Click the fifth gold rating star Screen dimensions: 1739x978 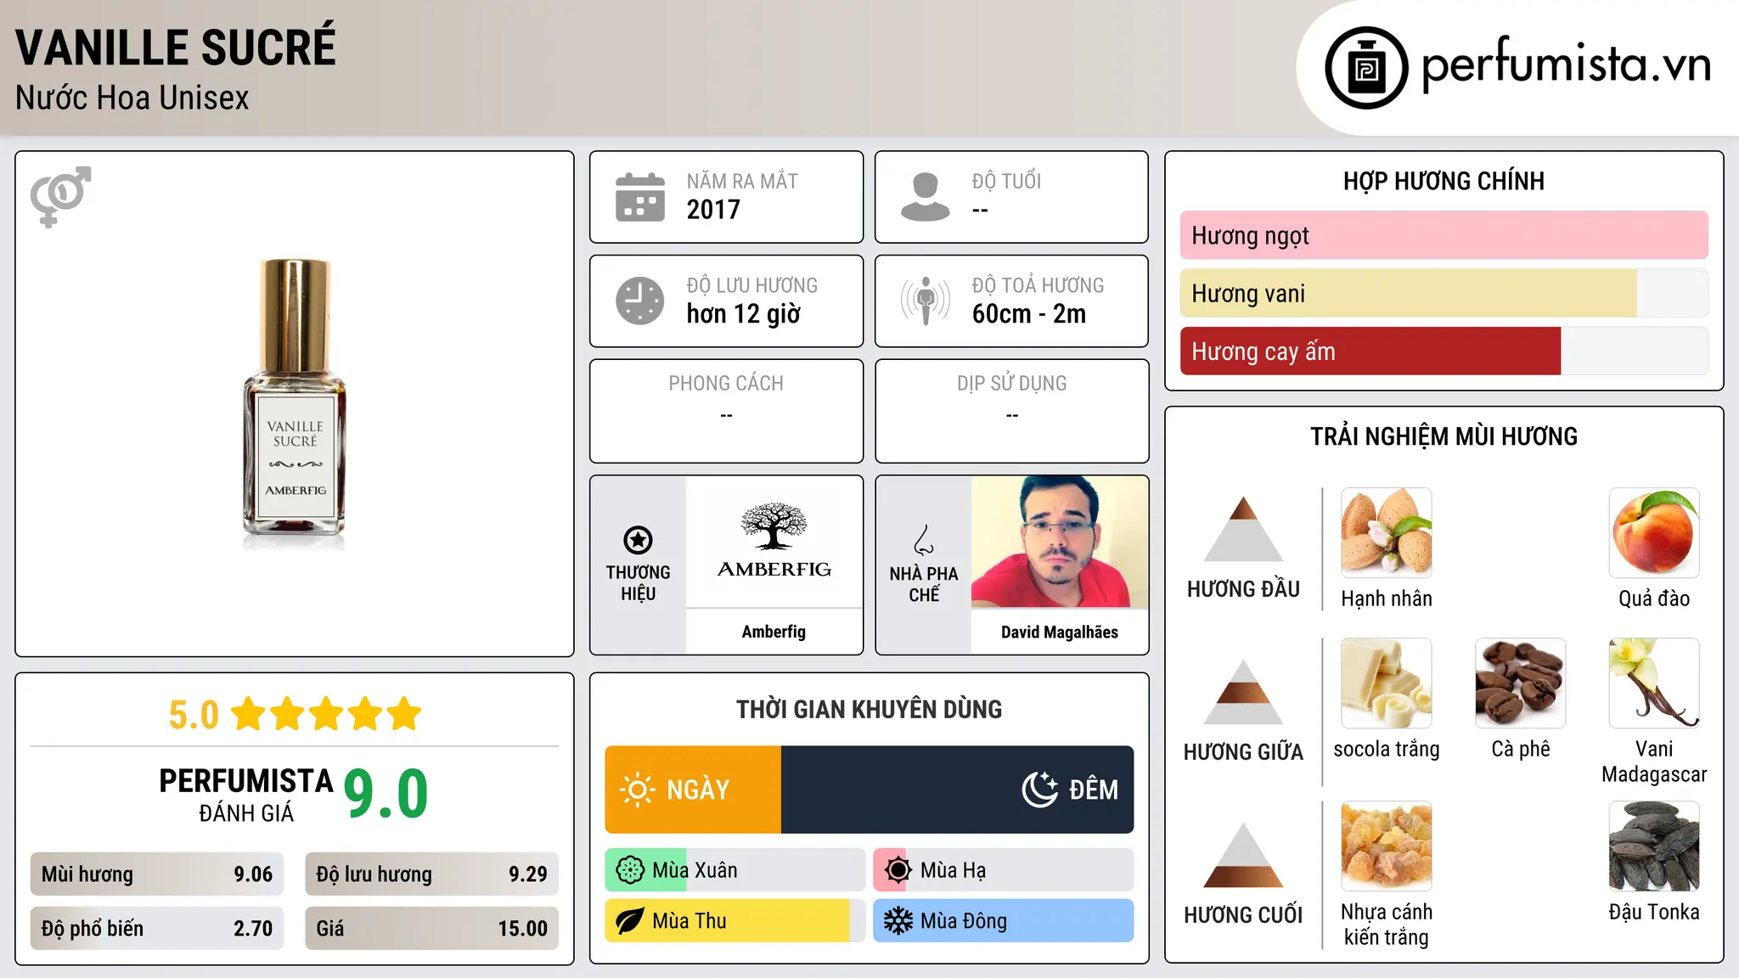(x=404, y=714)
